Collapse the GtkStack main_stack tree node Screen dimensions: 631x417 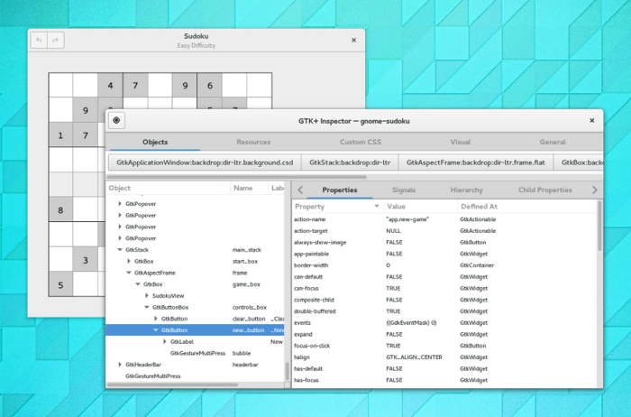(120, 250)
